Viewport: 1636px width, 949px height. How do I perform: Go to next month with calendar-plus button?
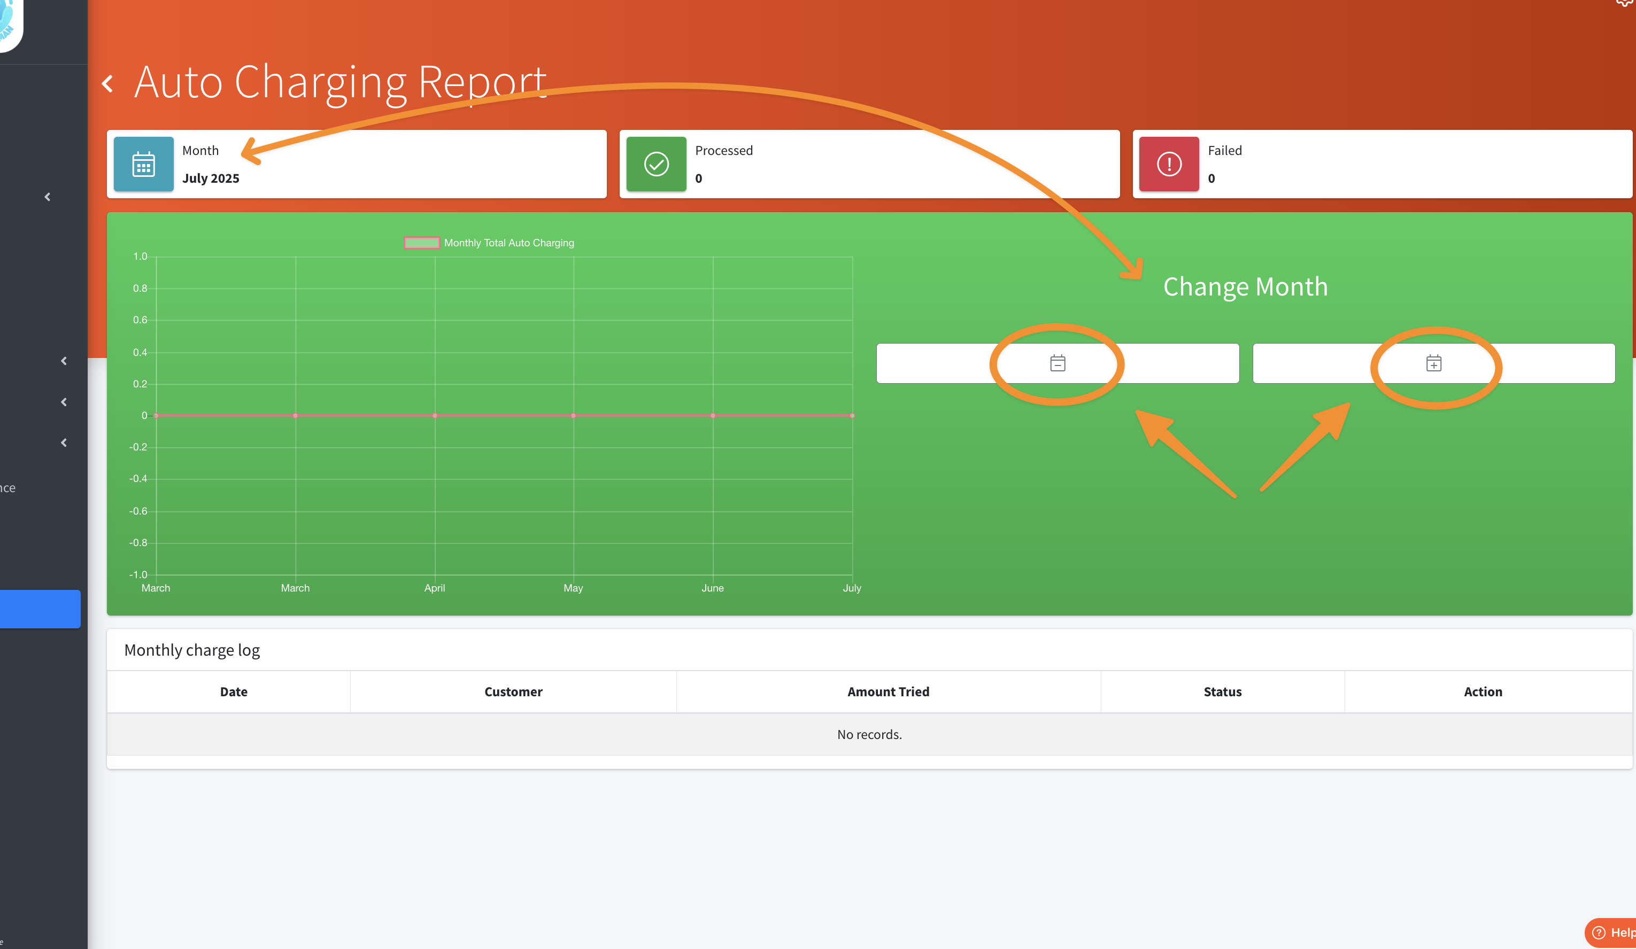point(1433,363)
